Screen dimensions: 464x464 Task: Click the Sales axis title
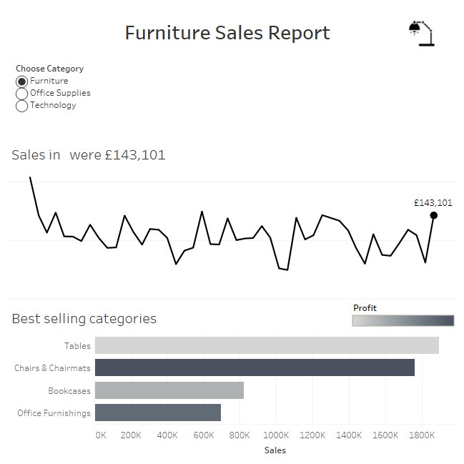[x=275, y=450]
